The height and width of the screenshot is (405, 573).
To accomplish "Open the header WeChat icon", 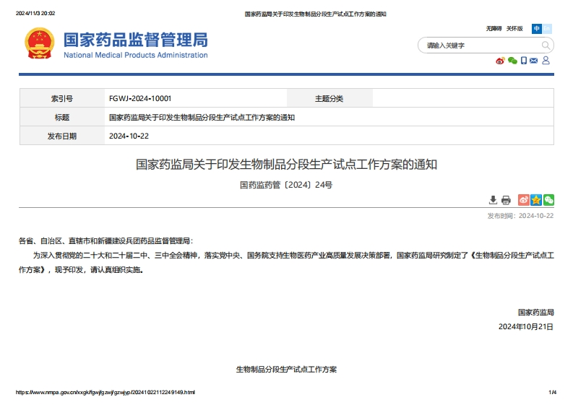I will [512, 61].
